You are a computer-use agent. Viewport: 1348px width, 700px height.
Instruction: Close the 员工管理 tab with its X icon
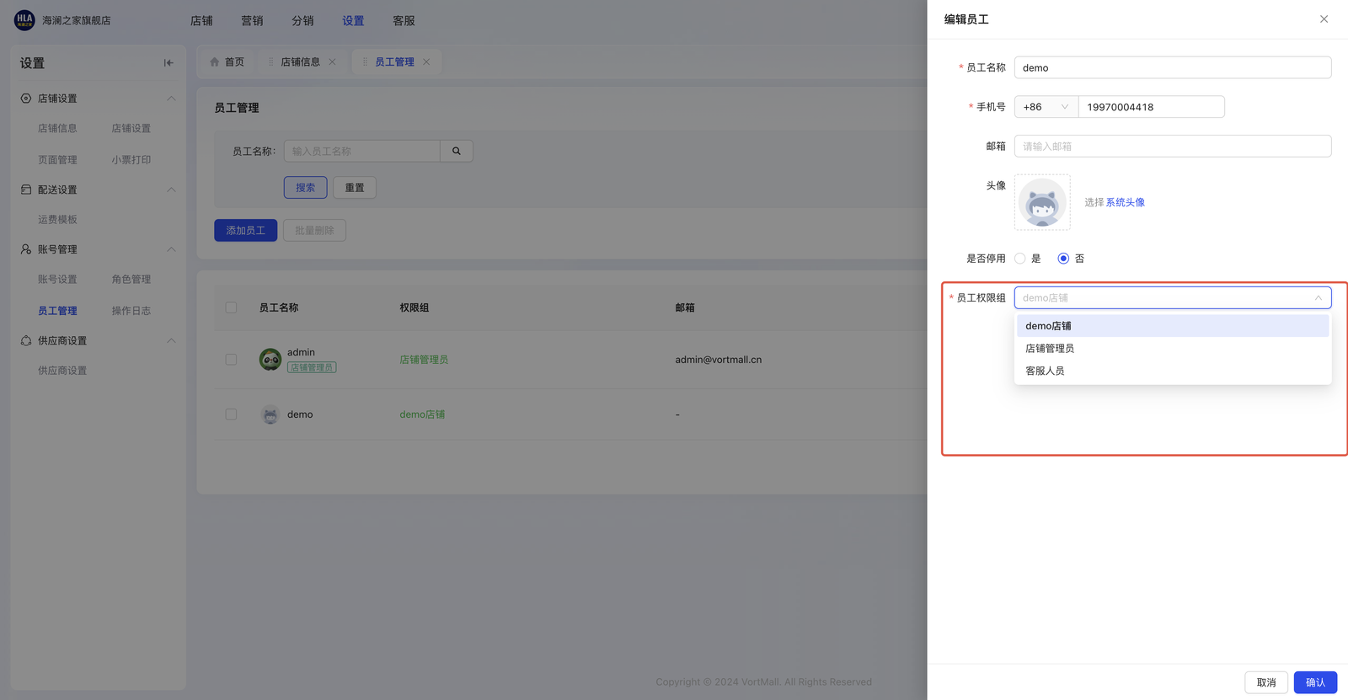coord(426,62)
